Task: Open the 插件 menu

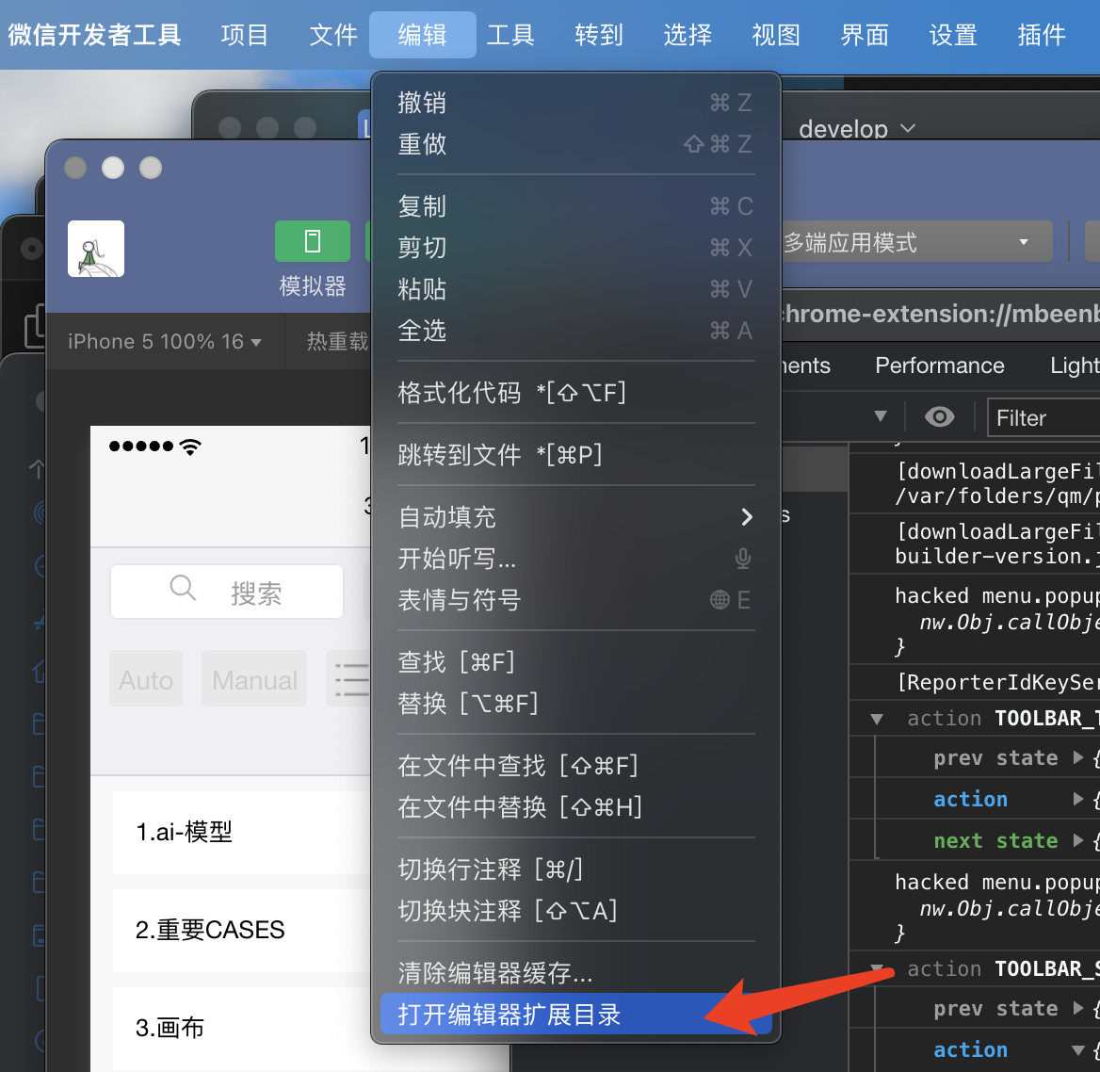Action: [1042, 34]
